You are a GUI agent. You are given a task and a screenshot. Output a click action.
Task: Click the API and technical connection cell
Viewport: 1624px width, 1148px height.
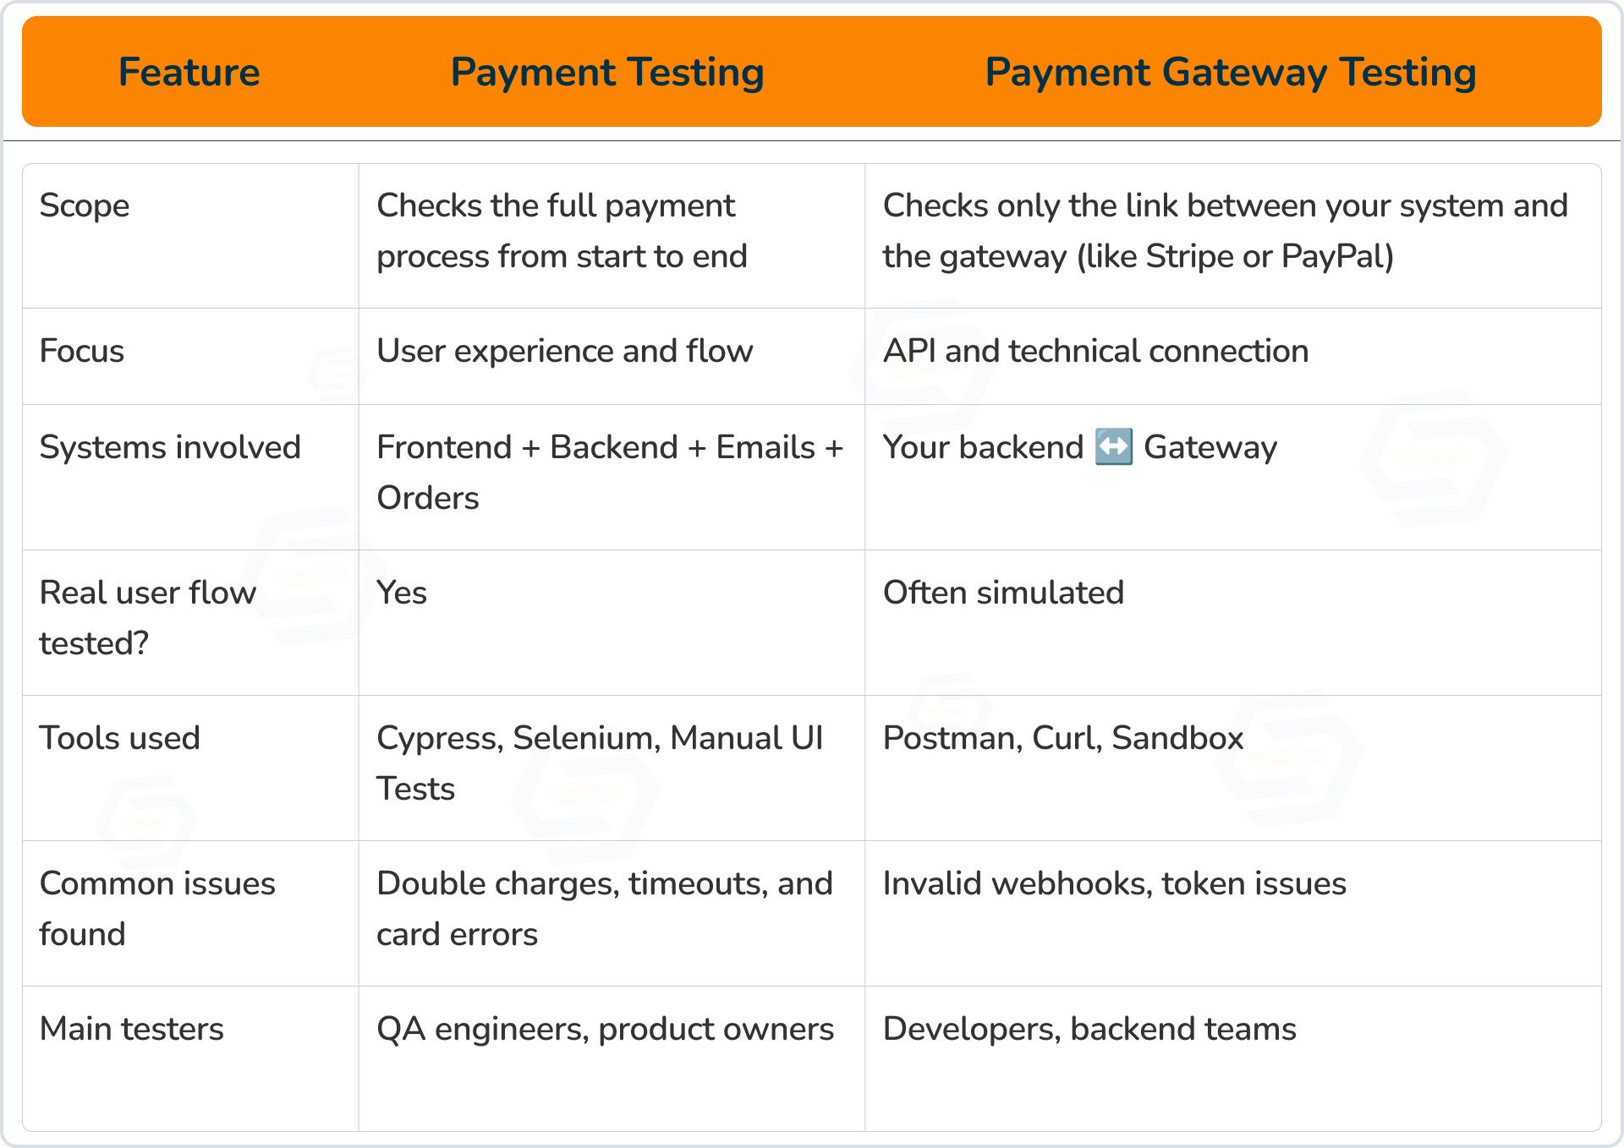pos(1095,352)
